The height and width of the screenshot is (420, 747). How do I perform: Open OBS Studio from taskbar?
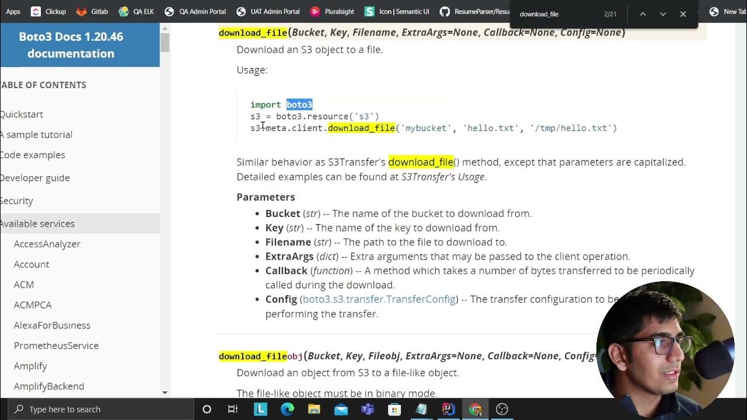pyautogui.click(x=502, y=409)
